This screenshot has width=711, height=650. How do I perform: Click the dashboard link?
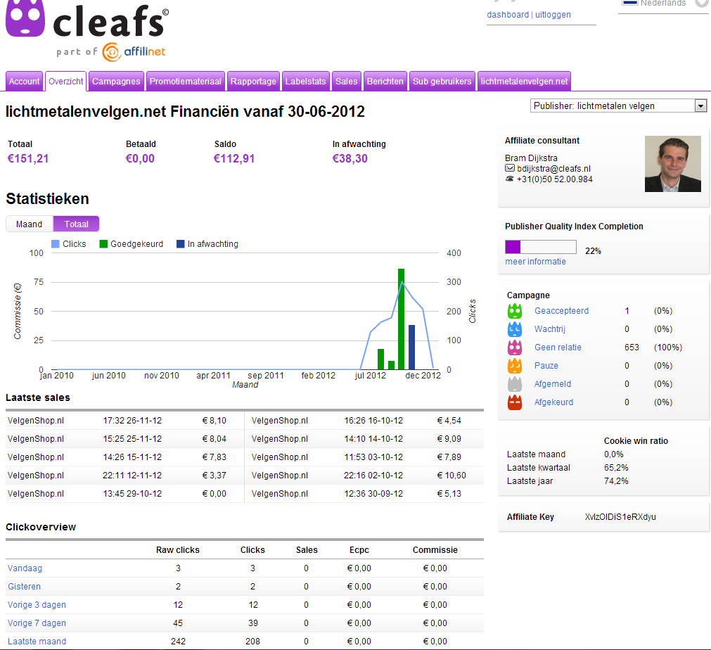[x=508, y=15]
